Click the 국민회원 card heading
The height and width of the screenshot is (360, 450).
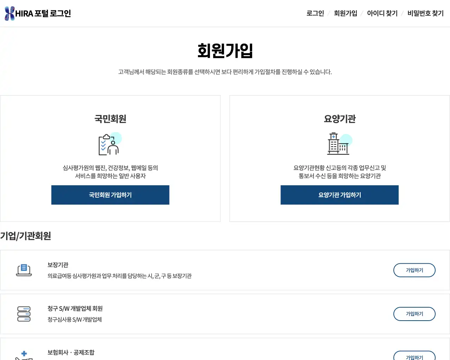coord(110,119)
